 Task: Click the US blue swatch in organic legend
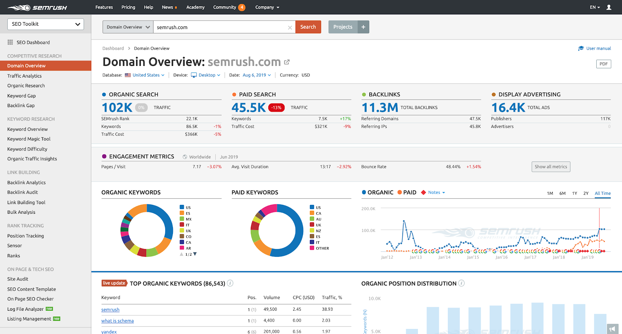click(182, 207)
